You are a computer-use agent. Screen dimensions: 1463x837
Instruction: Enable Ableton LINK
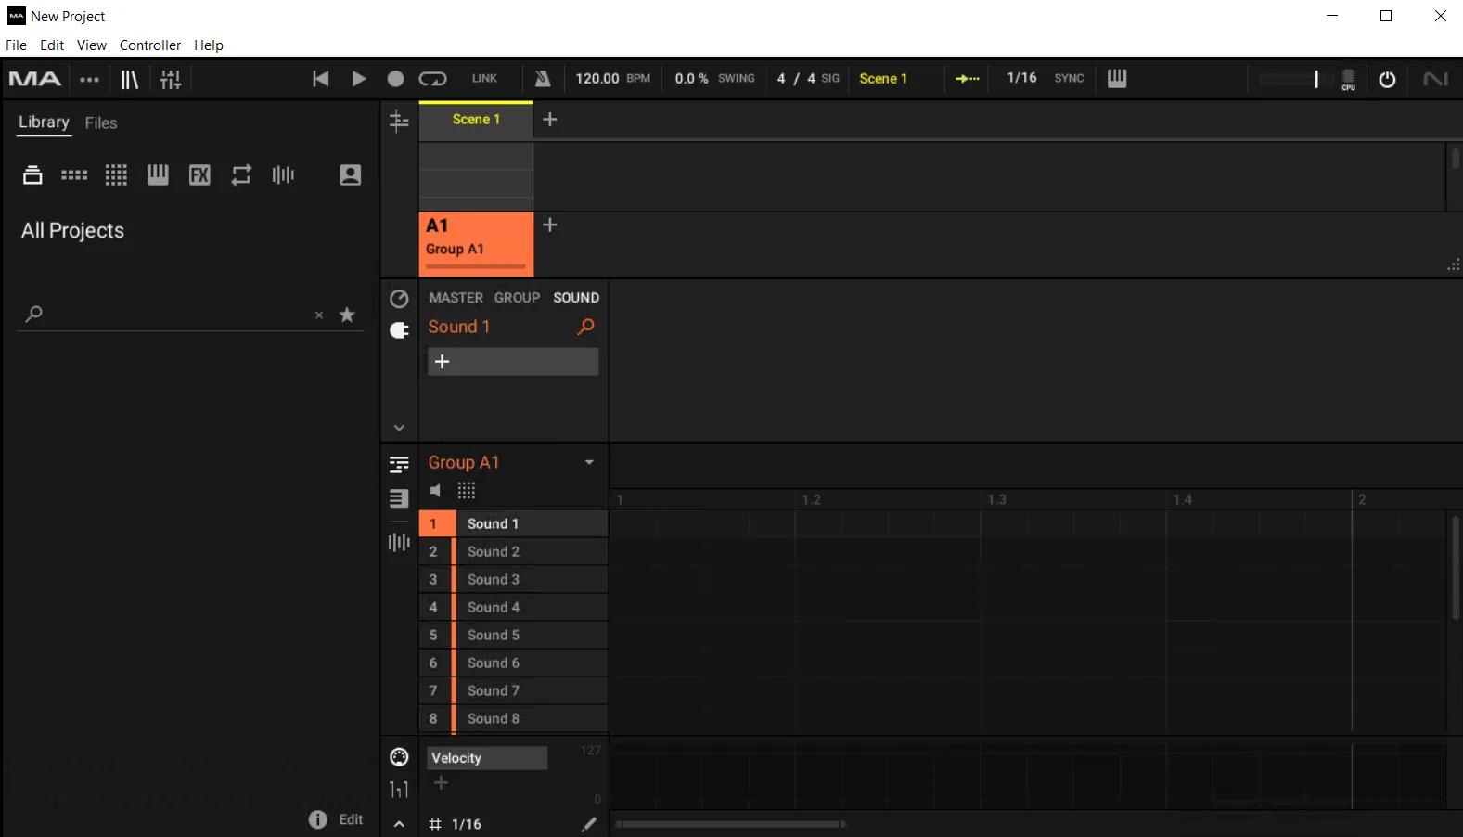click(x=484, y=79)
